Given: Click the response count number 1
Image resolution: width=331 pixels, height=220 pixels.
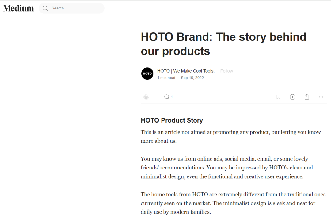Looking at the screenshot, I should [x=172, y=97].
